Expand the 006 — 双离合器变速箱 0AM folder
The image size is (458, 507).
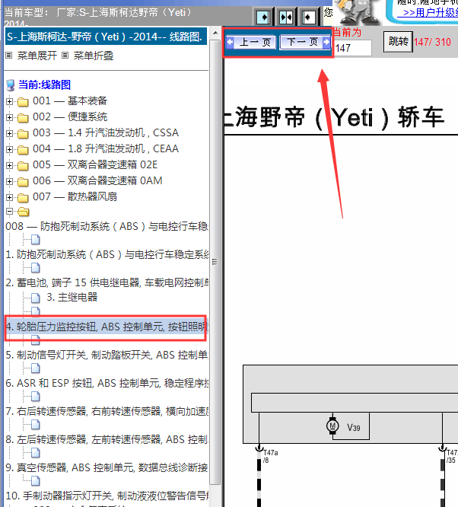pyautogui.click(x=9, y=181)
